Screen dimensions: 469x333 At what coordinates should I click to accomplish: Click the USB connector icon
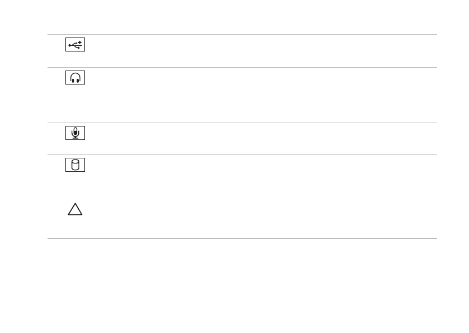(x=75, y=45)
